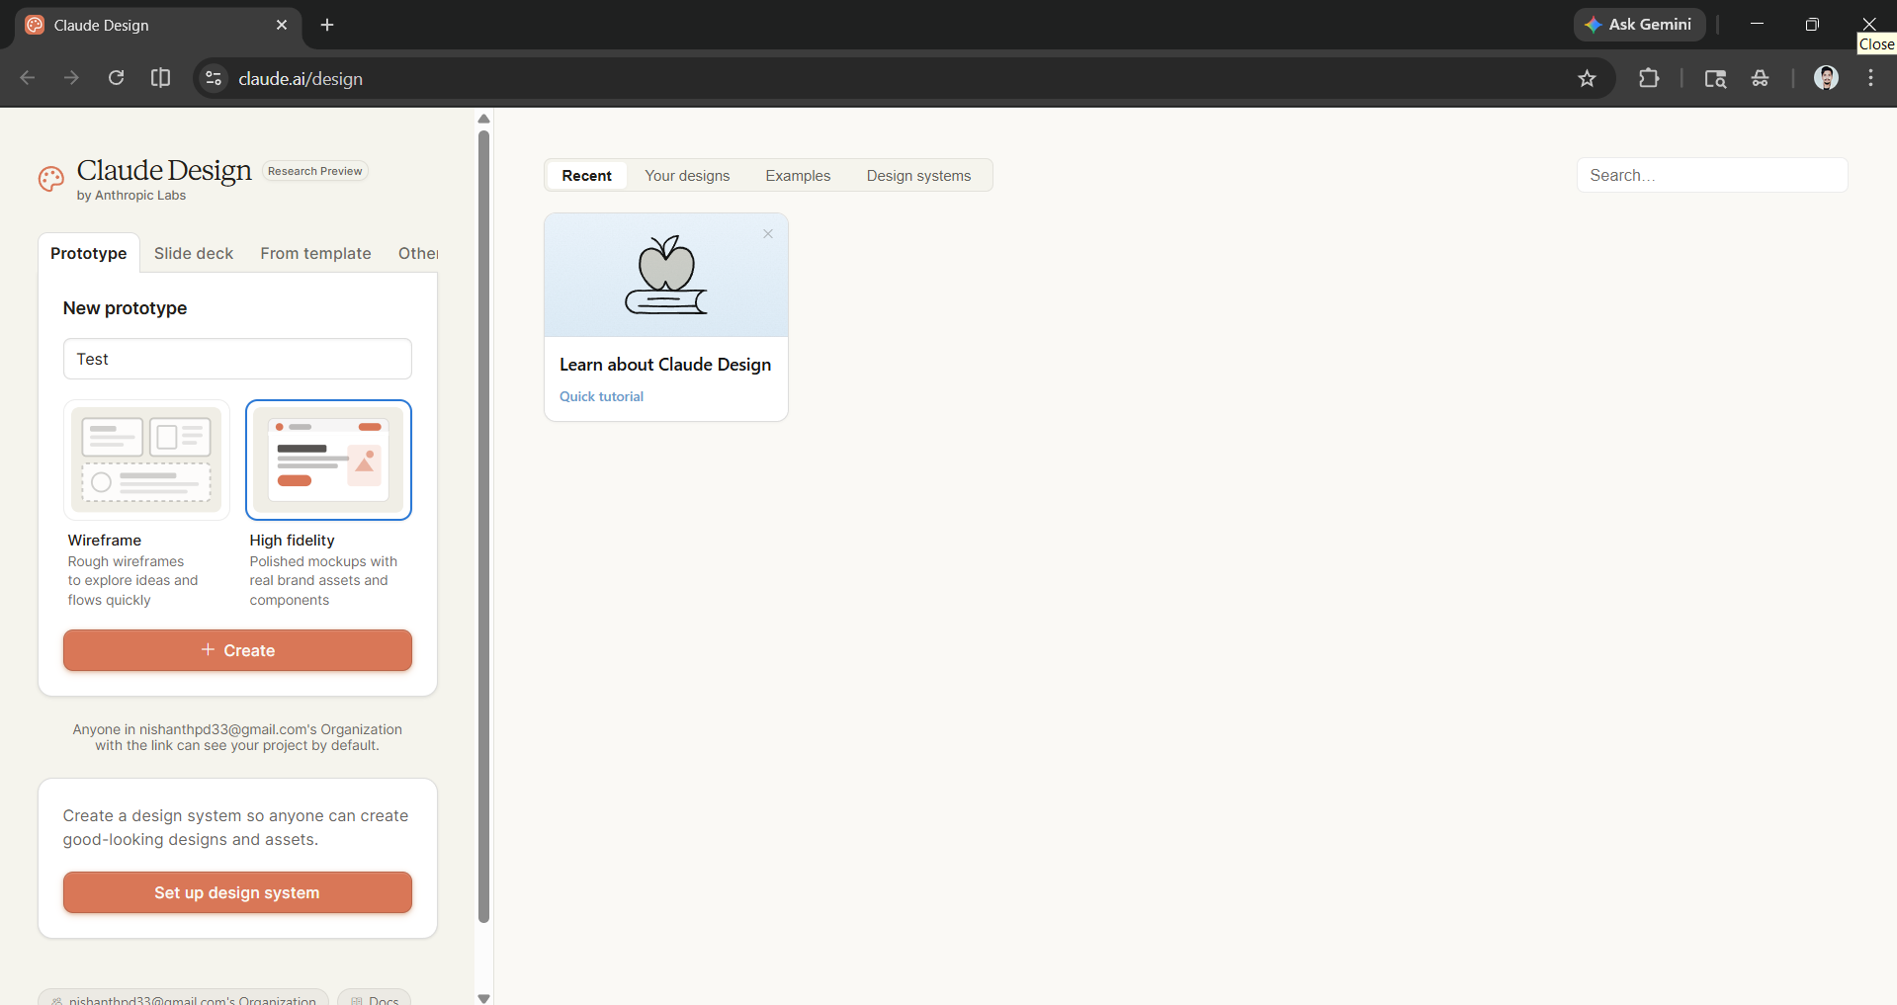The height and width of the screenshot is (1005, 1897).
Task: Click the Create button
Action: point(237,650)
